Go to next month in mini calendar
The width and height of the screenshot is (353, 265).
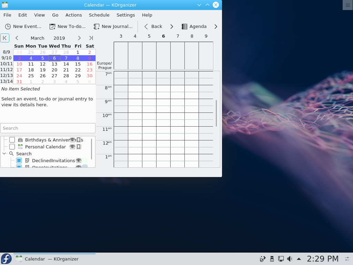[x=79, y=38]
